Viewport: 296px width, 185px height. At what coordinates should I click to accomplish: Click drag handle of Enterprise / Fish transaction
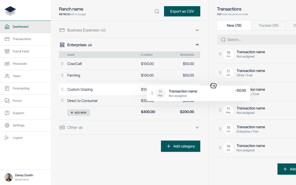220,129
